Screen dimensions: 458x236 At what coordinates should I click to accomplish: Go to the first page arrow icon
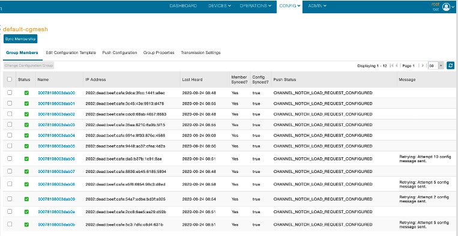click(391, 65)
